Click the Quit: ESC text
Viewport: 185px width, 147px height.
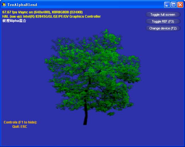[20, 127]
